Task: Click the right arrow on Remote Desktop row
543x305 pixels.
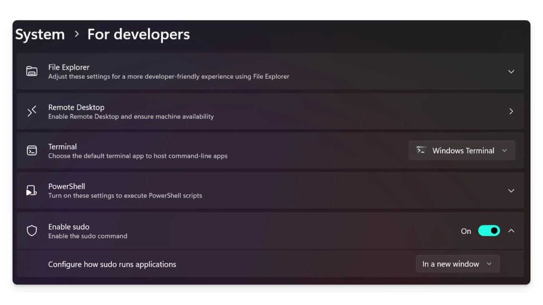Action: point(511,111)
